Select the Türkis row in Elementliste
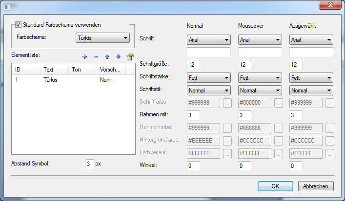Image resolution: width=345 pixels, height=201 pixels. point(73,80)
